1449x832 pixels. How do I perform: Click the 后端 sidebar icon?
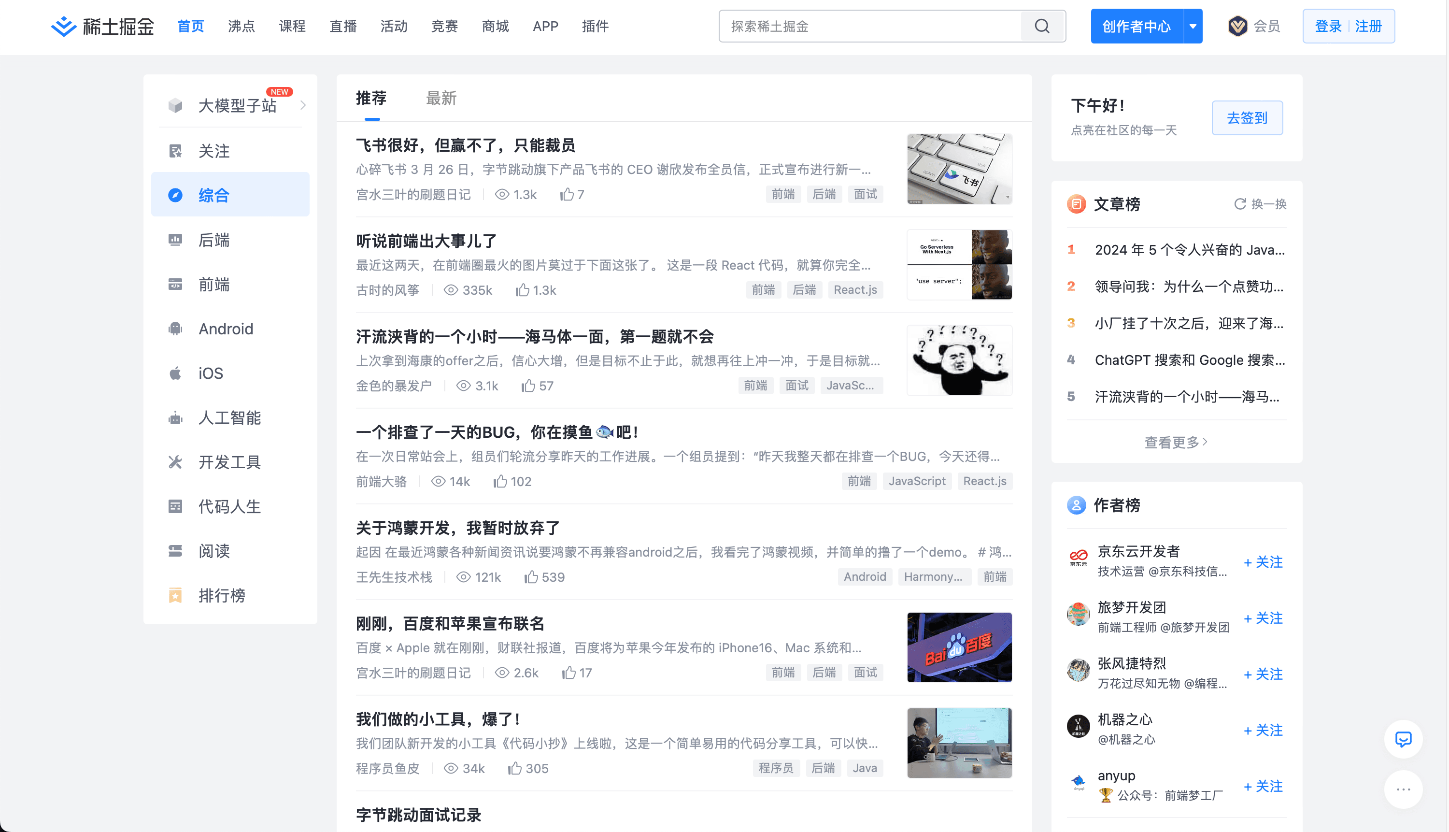coord(175,240)
